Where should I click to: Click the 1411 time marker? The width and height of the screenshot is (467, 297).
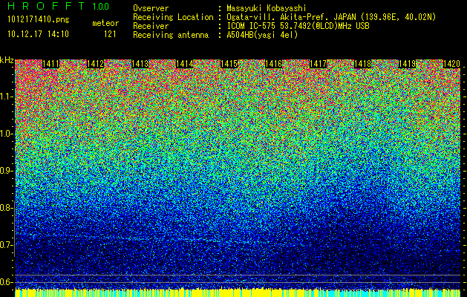(x=50, y=64)
